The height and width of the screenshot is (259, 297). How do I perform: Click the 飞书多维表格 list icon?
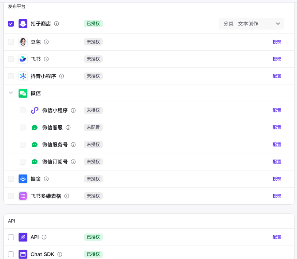[x=23, y=196]
